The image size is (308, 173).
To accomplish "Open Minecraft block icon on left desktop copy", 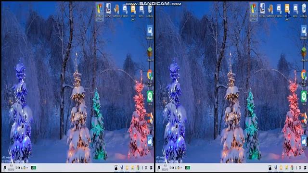I will (150, 52).
